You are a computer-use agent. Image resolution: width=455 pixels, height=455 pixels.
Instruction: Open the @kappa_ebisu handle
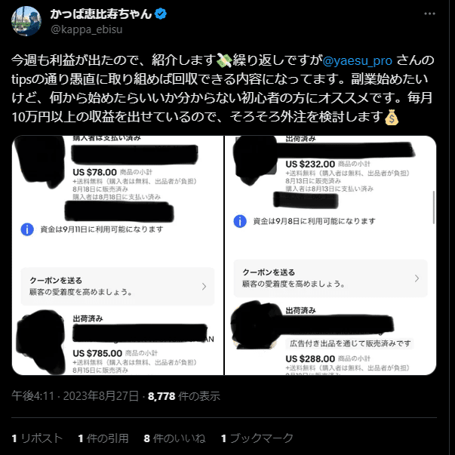coord(87,29)
